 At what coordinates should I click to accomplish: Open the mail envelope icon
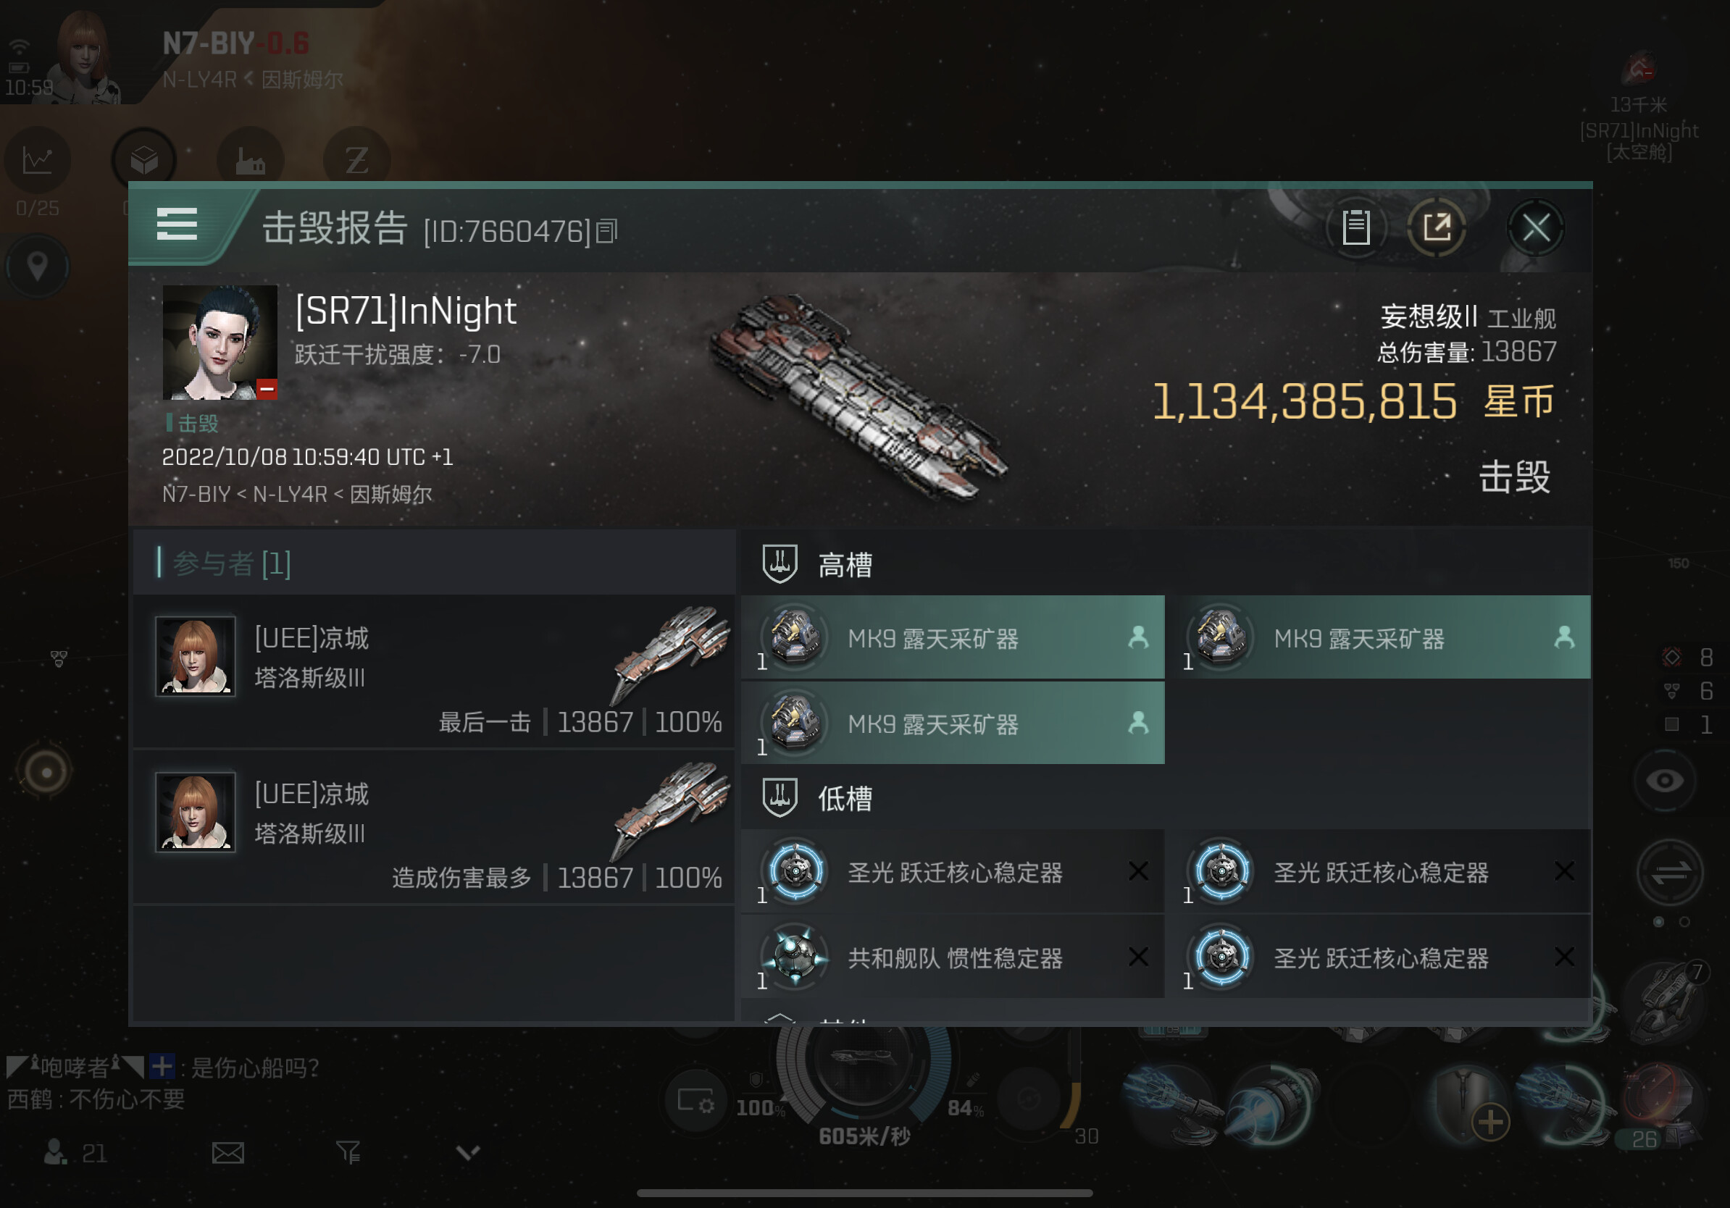[227, 1152]
